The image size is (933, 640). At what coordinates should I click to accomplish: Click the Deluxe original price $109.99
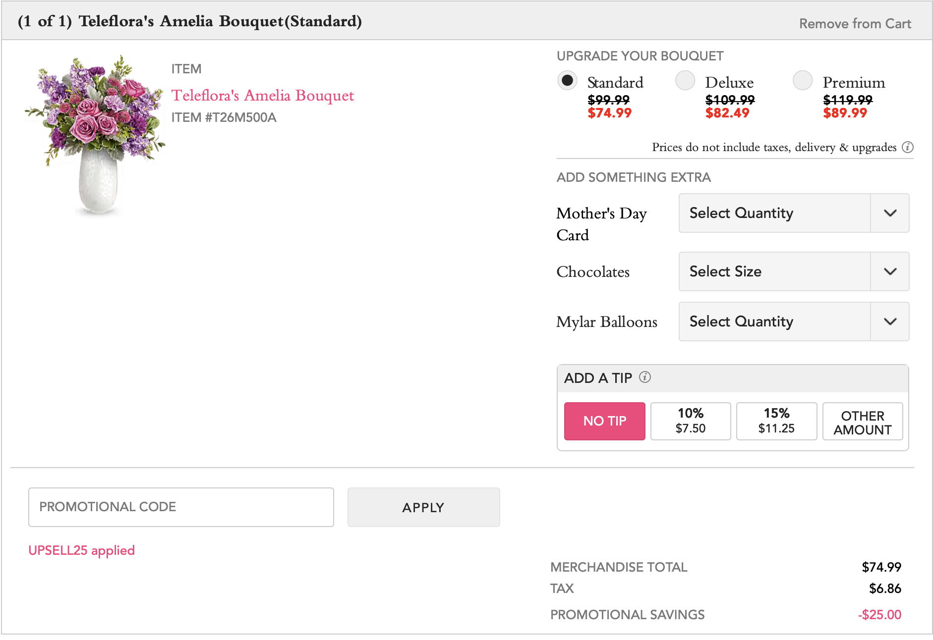(730, 100)
